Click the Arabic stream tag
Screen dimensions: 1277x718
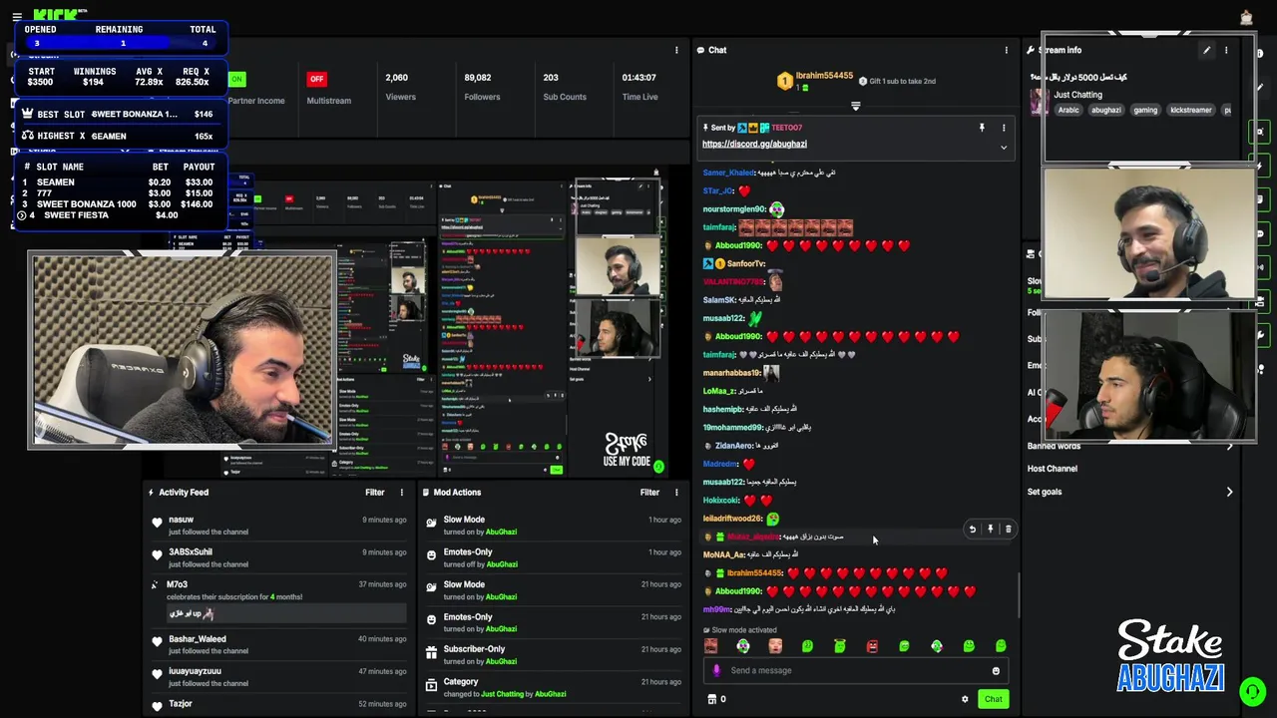click(x=1068, y=110)
